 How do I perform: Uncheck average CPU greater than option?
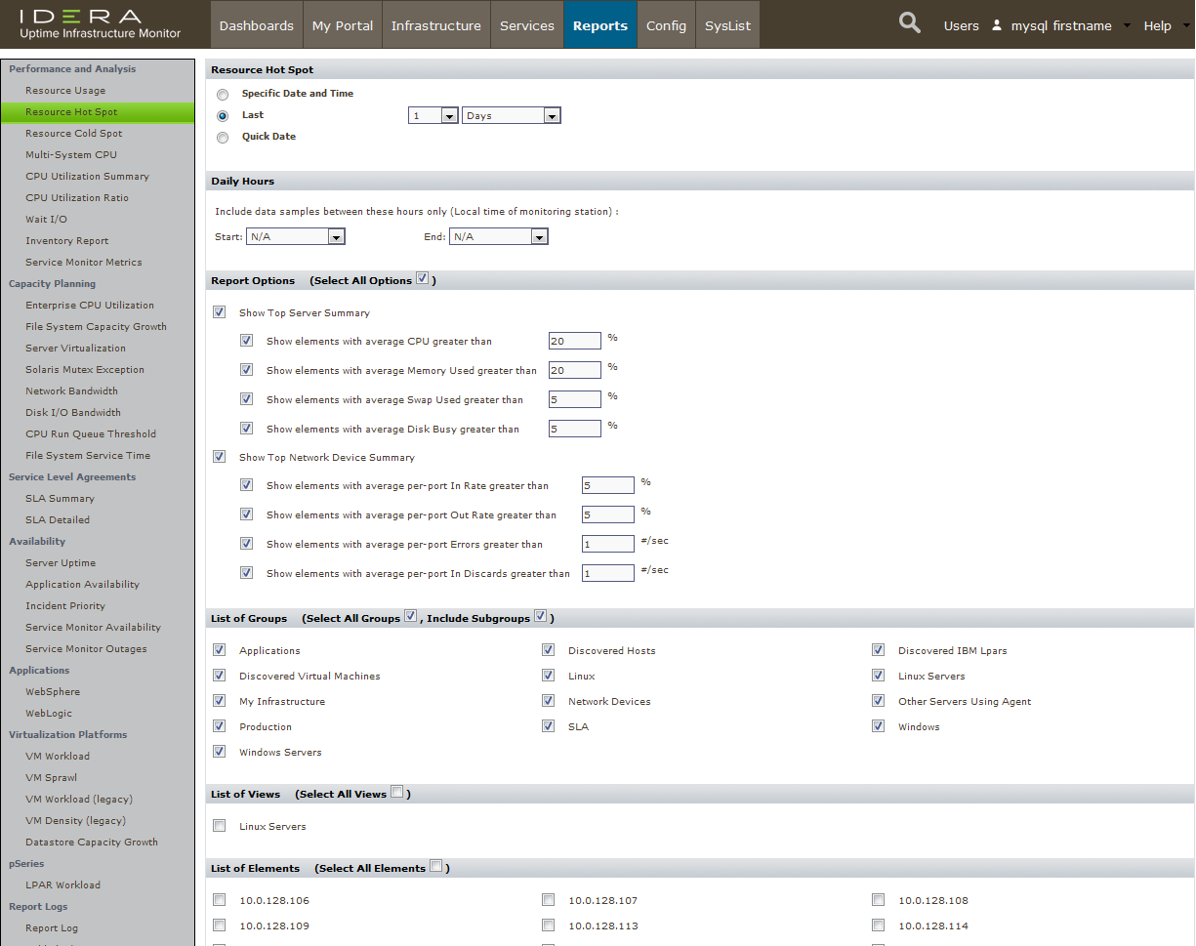[246, 341]
